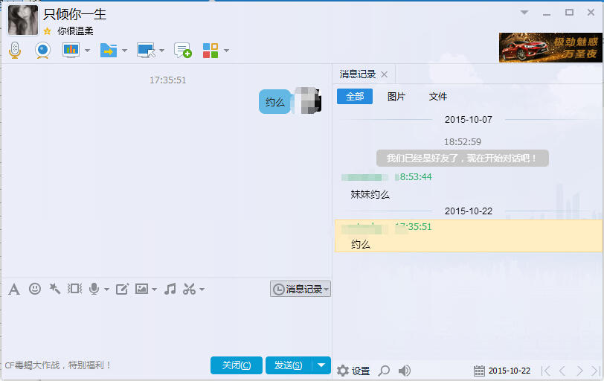
Task: Click the 17:35:51 timestamp in chat
Action: (167, 80)
